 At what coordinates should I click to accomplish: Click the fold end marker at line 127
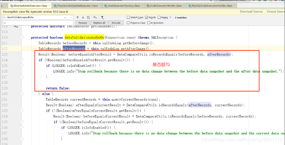[x=22, y=77]
